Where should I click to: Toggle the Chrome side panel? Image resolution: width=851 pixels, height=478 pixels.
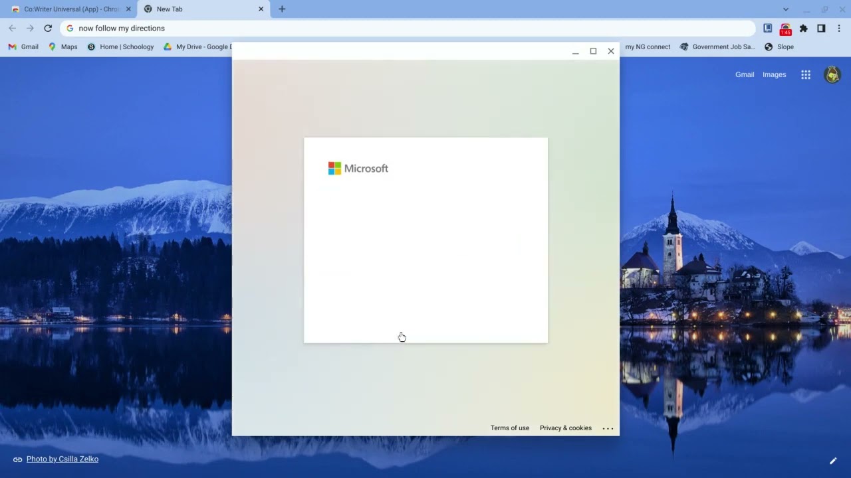pyautogui.click(x=821, y=29)
